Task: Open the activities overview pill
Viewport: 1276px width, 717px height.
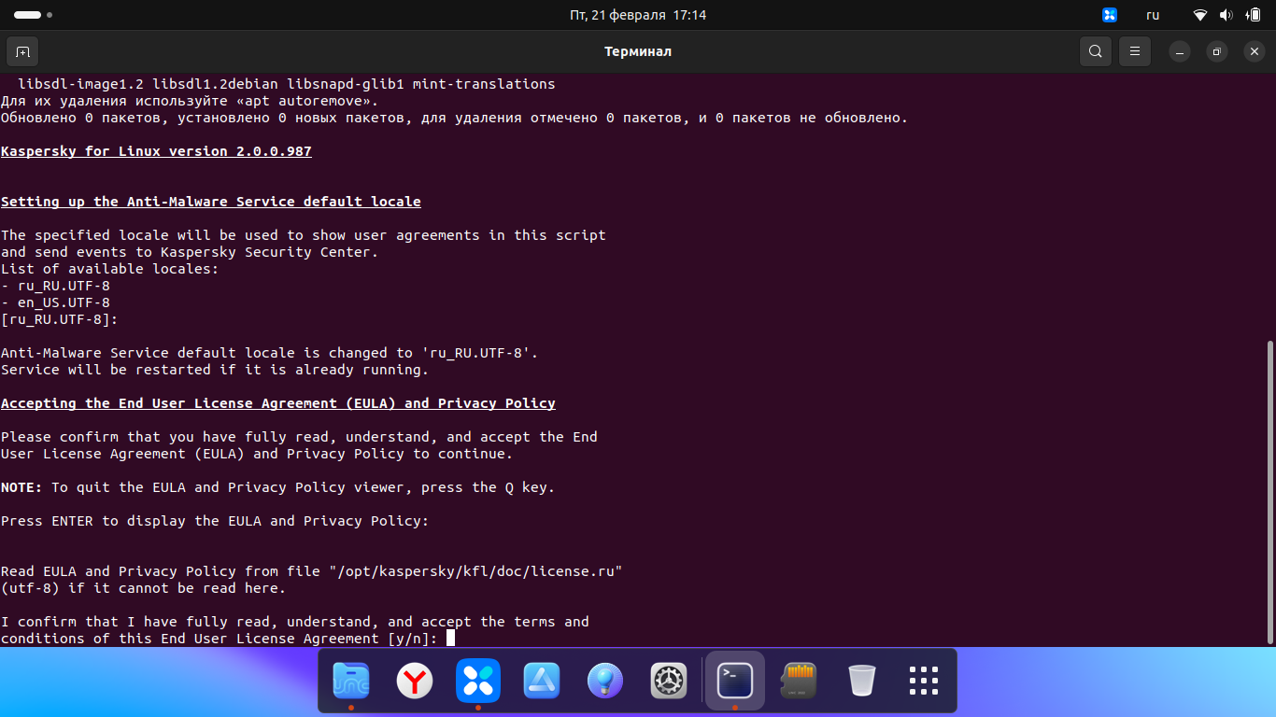Action: 34,15
